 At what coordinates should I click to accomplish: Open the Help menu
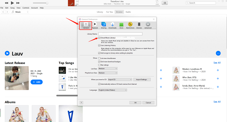pos(42,8)
